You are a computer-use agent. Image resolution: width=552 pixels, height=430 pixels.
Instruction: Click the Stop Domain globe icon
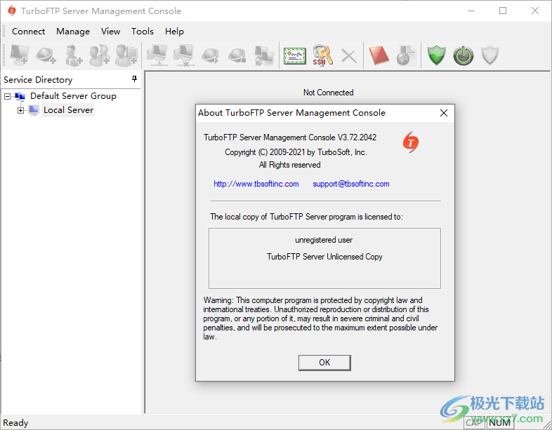pos(237,55)
